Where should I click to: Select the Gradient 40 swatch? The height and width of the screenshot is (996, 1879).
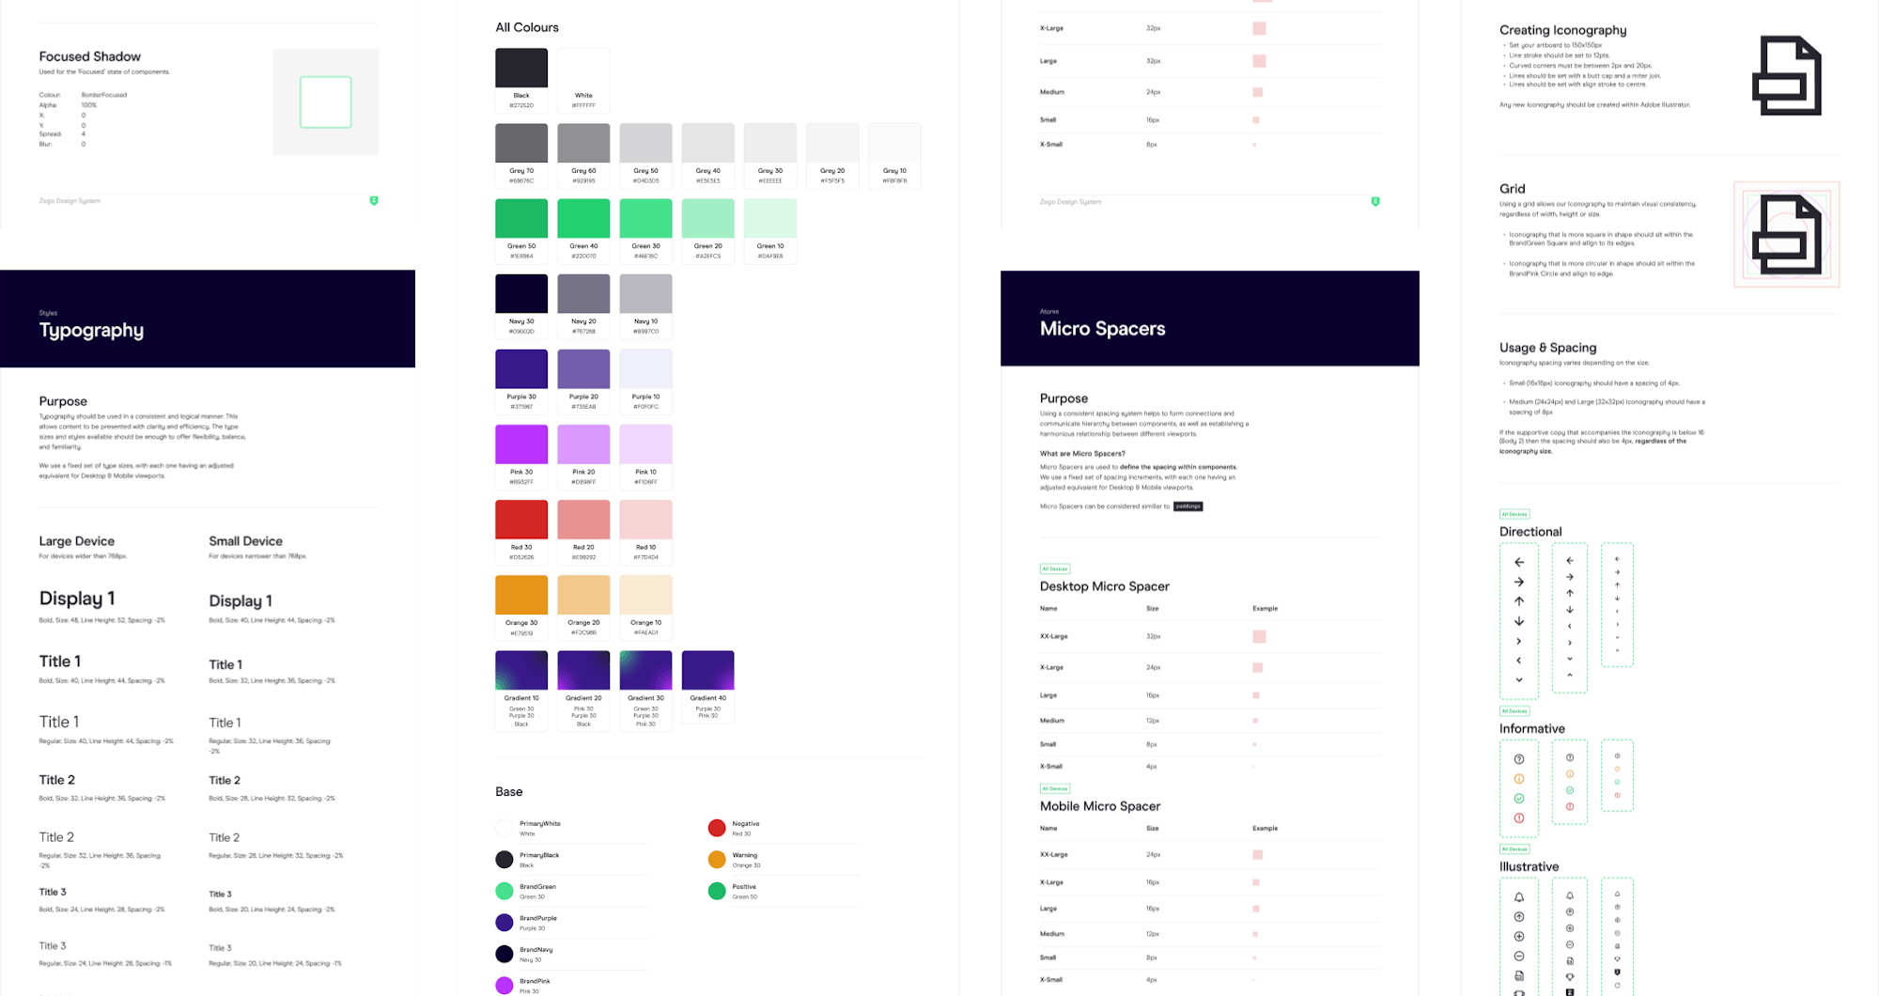(707, 671)
